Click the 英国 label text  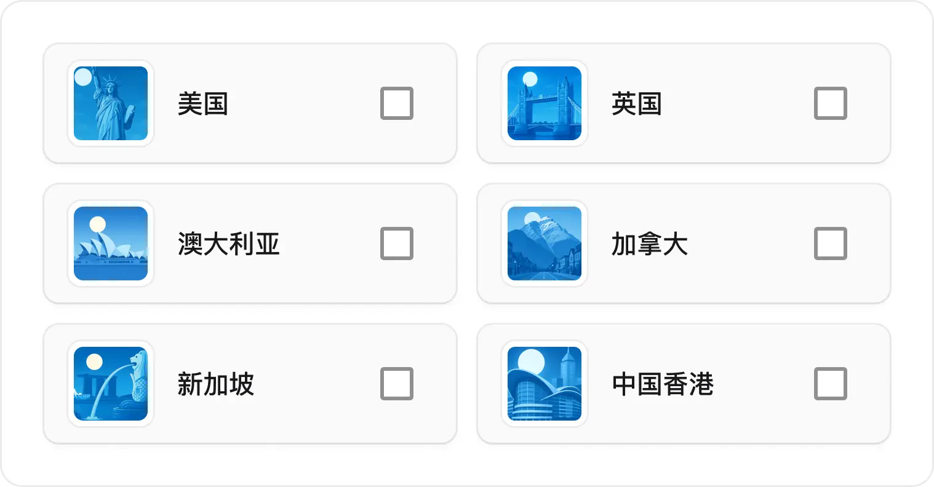637,103
